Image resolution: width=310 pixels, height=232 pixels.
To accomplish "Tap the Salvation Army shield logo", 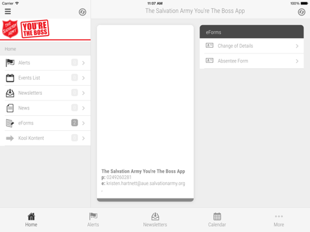I will (10, 29).
